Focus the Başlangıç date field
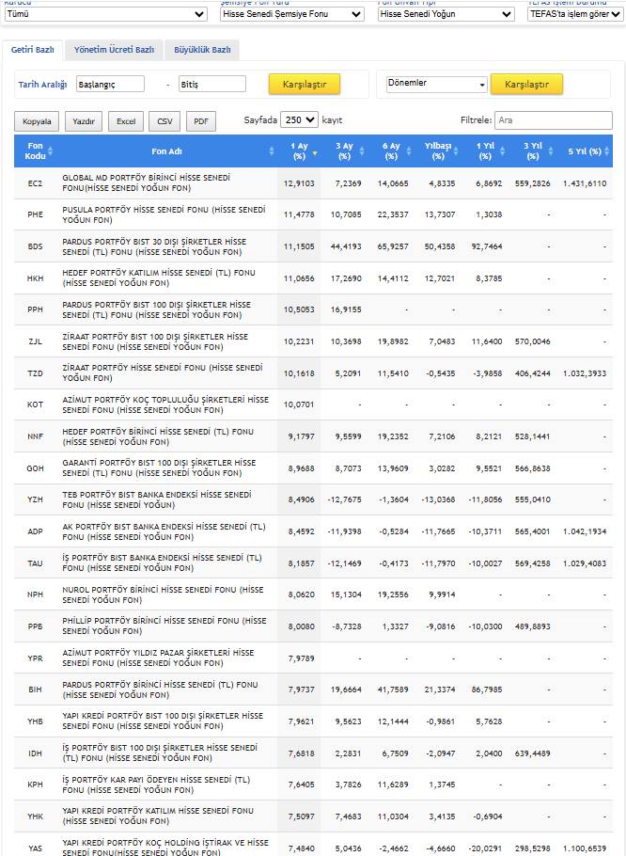626x856 pixels. (x=110, y=84)
